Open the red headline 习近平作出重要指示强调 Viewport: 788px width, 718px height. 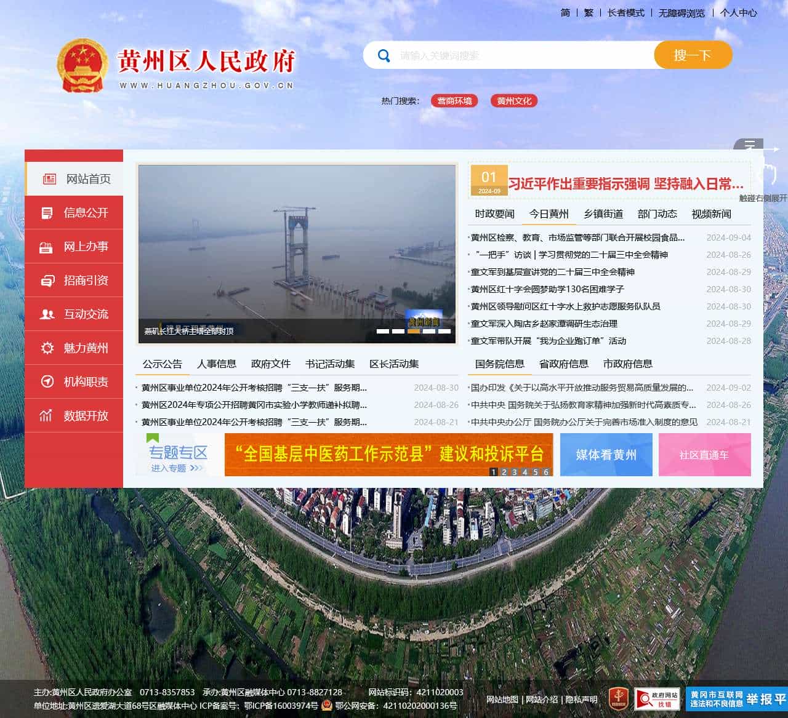pos(626,184)
